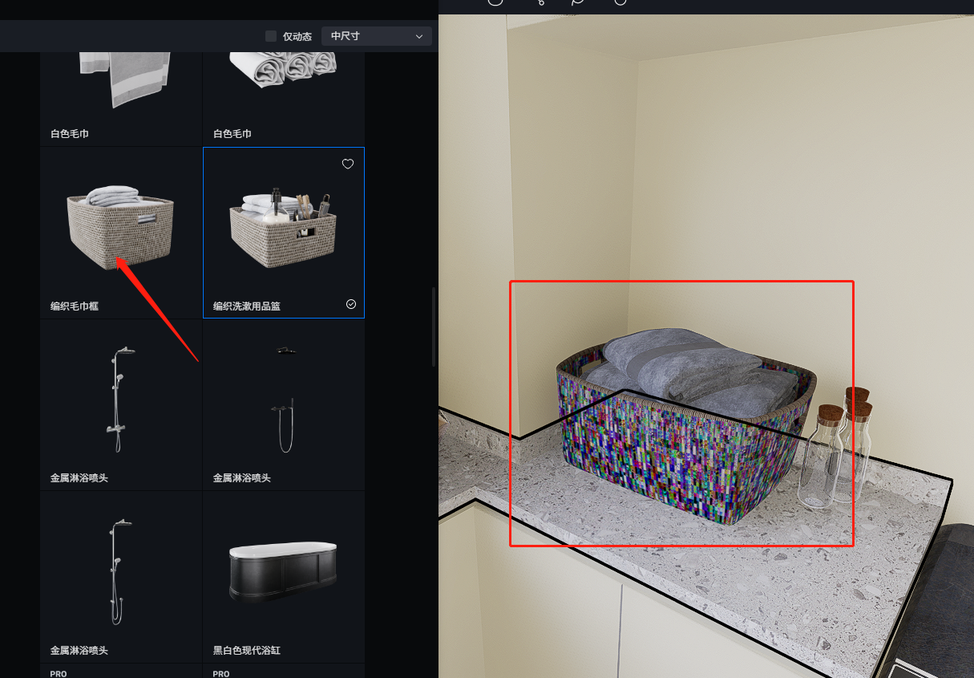The image size is (974, 678).
Task: Select the black-colored 金属淋浴喷头 shower asset
Action: [x=284, y=404]
